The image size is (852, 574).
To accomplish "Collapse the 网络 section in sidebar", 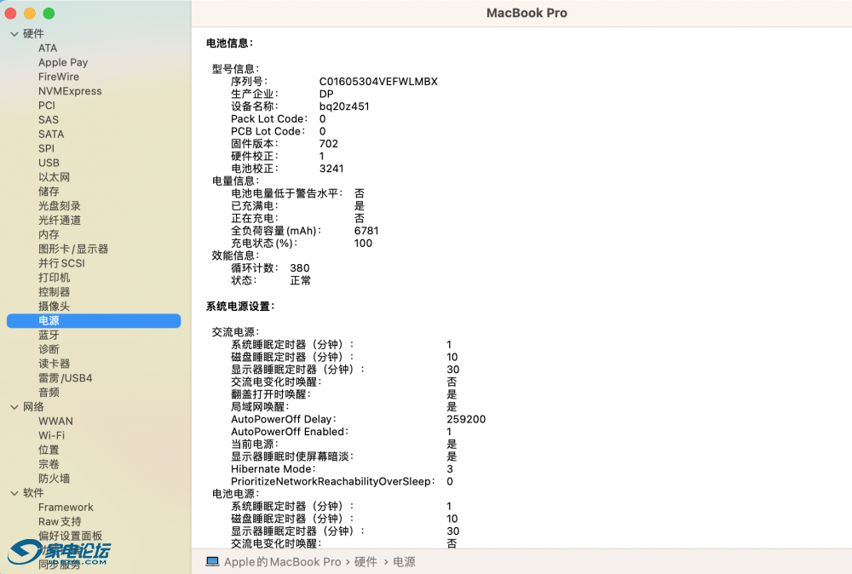I will coord(14,407).
